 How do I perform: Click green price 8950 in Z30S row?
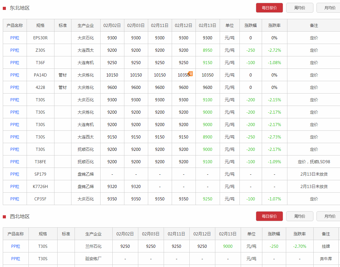tap(208, 50)
